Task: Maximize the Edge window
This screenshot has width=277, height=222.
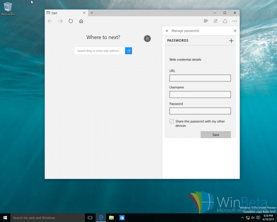Action: coord(225,13)
